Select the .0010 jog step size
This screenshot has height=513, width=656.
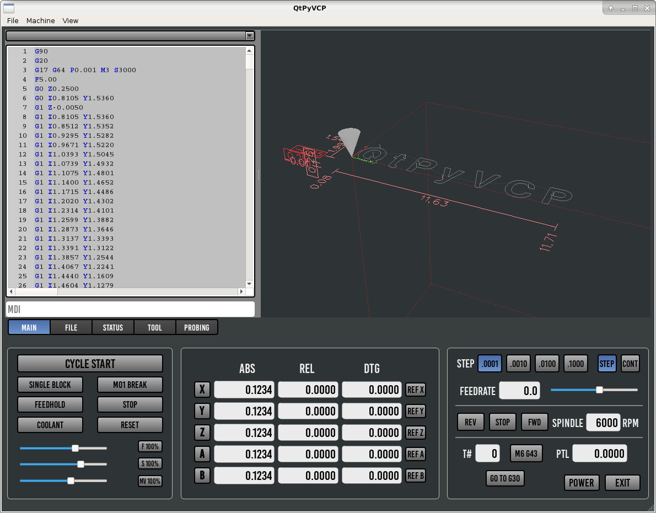519,364
